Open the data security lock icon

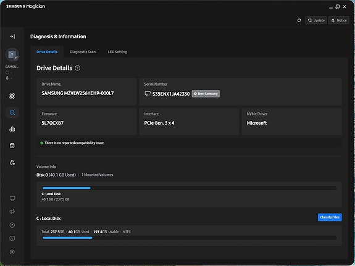12,162
